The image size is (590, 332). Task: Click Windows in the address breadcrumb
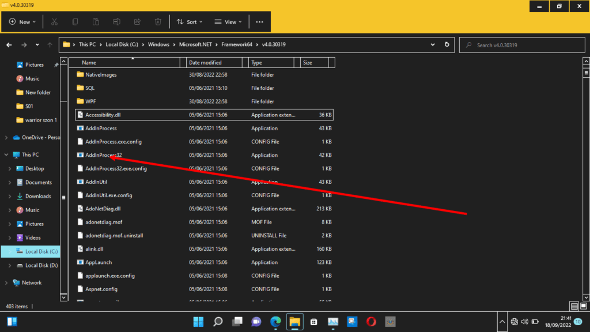(158, 44)
